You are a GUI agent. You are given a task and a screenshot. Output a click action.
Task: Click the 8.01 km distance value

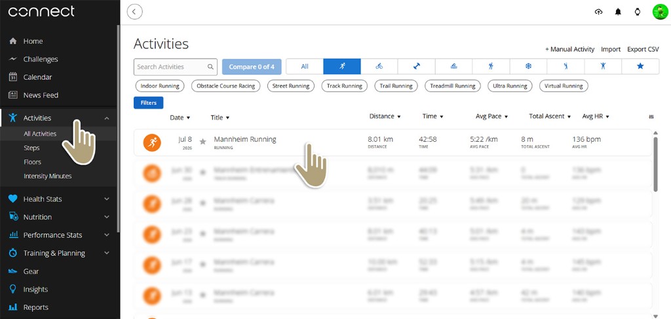pyautogui.click(x=381, y=139)
